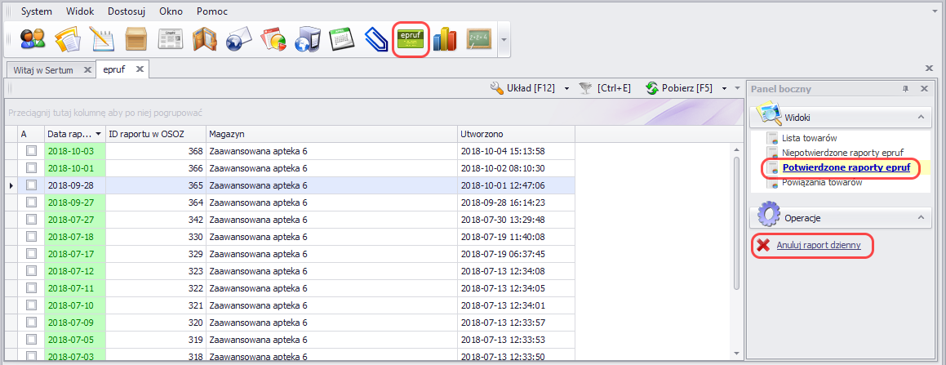Screen dimensions: 946x365
Task: Tick the checkbox for the 2018-10-03 report
Action: pos(31,151)
